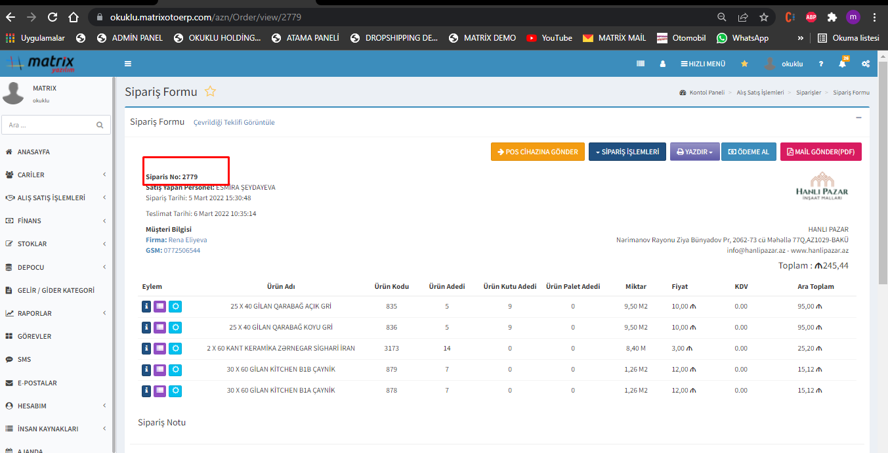Click the yellow star icon in header
This screenshot has height=453, width=888.
pyautogui.click(x=744, y=64)
